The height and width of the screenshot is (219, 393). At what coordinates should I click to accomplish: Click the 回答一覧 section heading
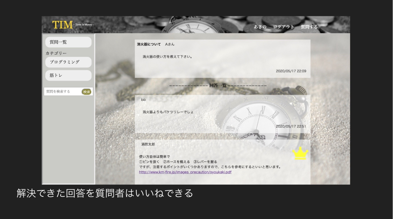tap(218, 85)
